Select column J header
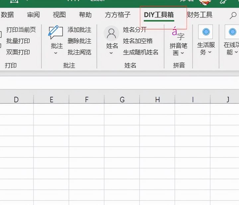 point(225,100)
